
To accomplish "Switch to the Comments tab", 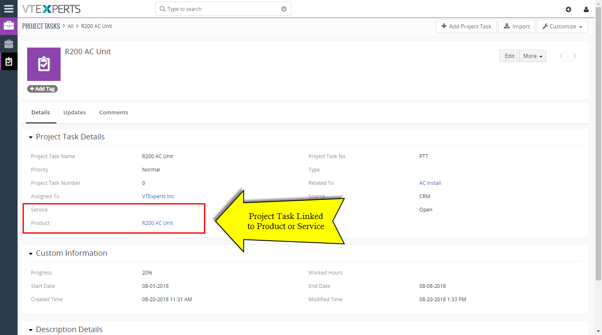I will (x=114, y=112).
